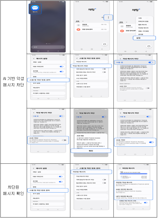Open the 내가 차단한 메시지 entry

[x=134, y=197]
